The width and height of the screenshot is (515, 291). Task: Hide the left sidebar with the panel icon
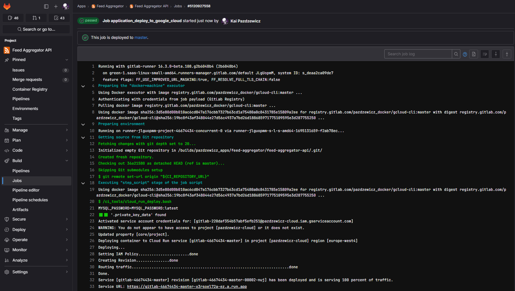(x=46, y=6)
